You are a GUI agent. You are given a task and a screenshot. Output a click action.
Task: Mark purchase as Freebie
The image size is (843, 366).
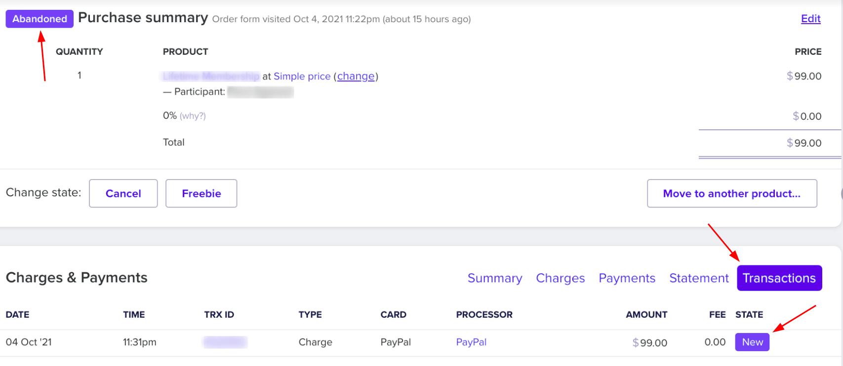[x=201, y=193]
